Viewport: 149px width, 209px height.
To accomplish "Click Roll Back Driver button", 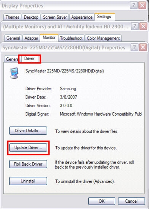I will 28,164.
